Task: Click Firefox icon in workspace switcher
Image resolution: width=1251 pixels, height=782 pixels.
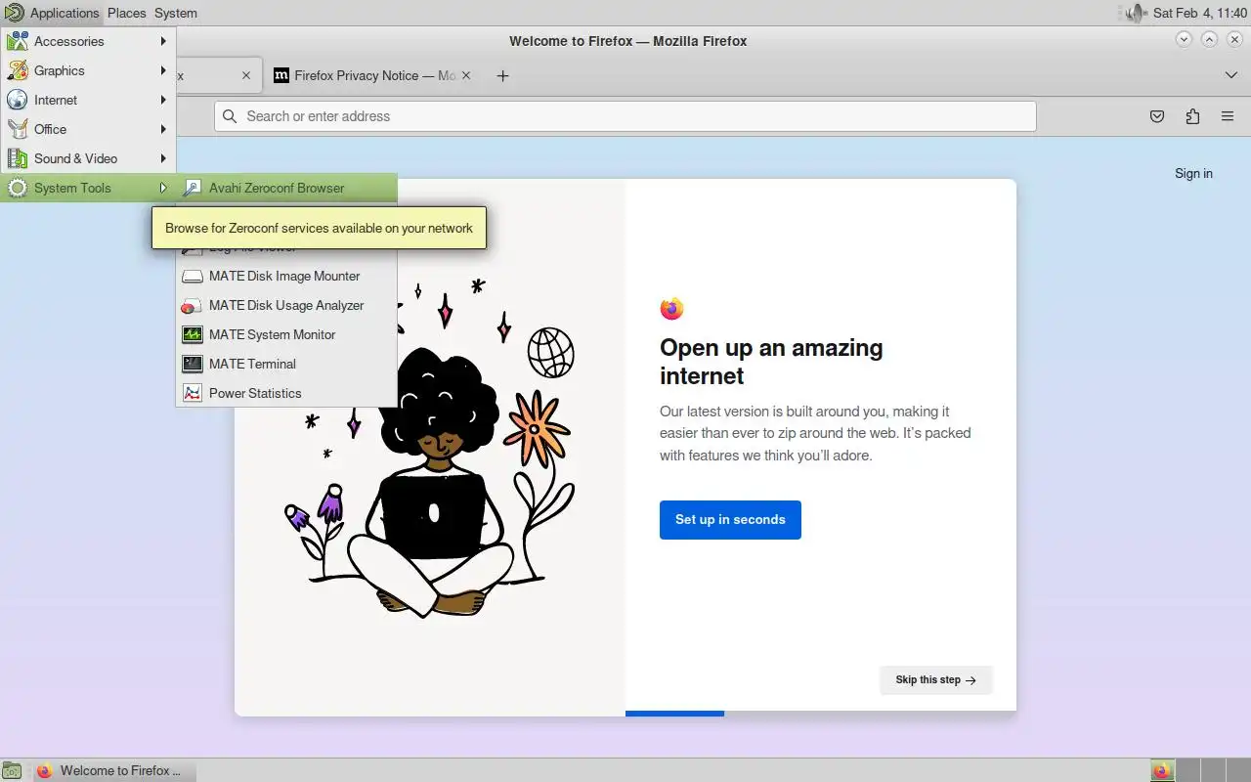Action: 1162,770
